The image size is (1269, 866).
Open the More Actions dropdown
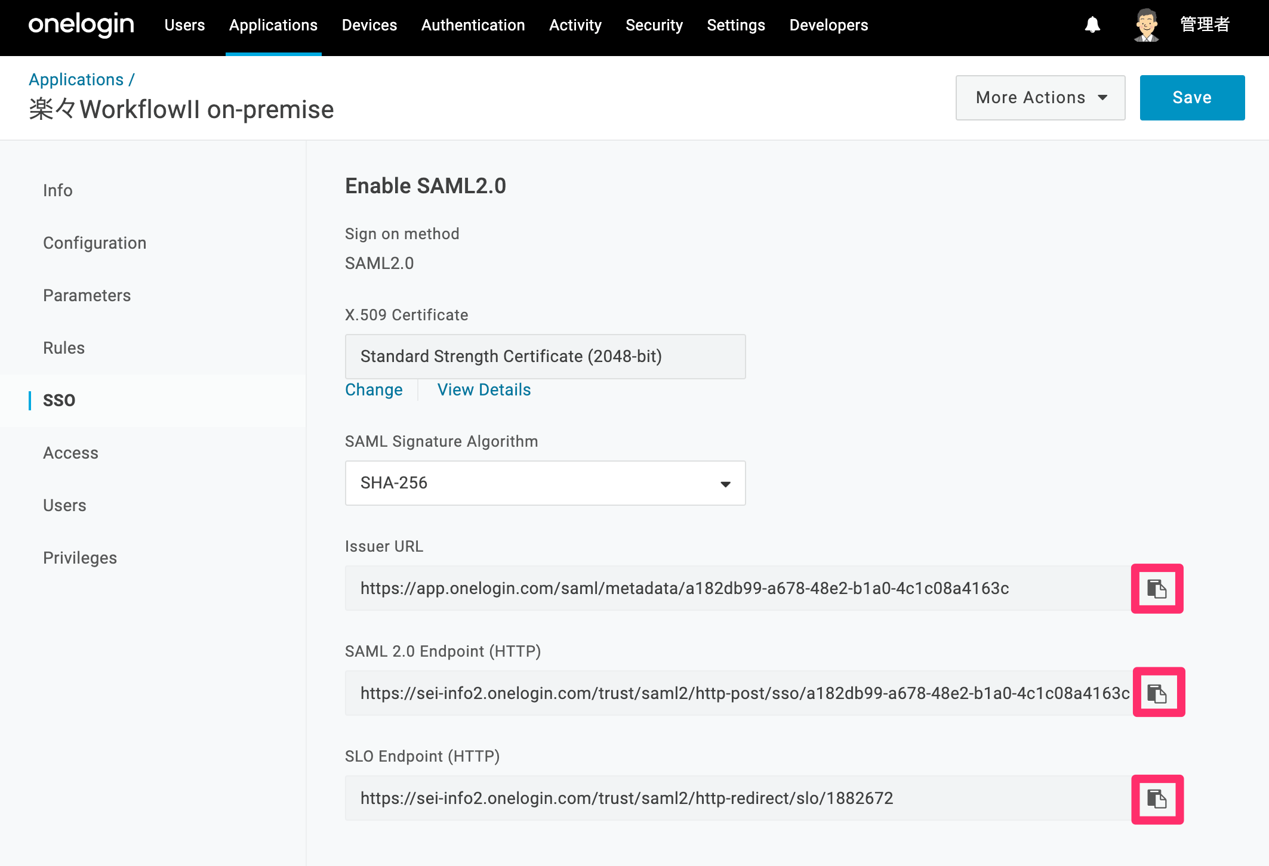pyautogui.click(x=1040, y=98)
